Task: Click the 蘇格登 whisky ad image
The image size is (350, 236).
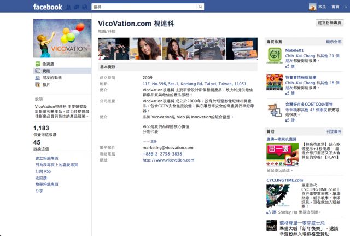Action: pos(272,225)
